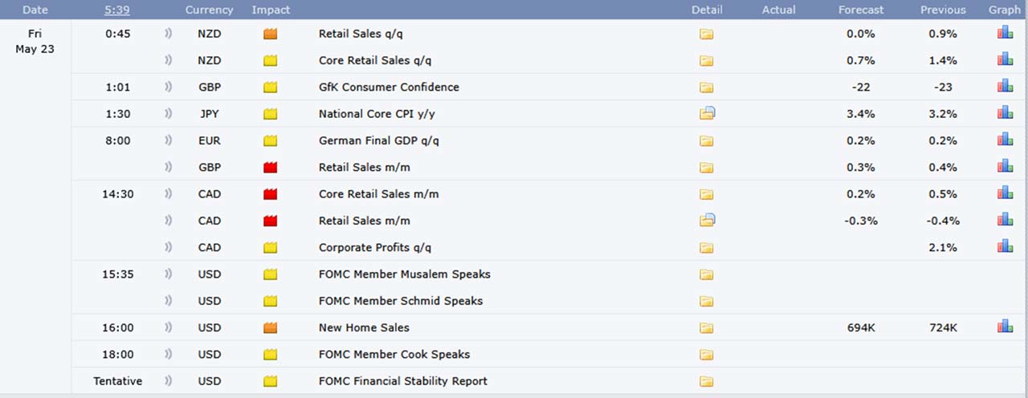The width and height of the screenshot is (1028, 398).
Task: Click the Currency column header
Action: [209, 10]
